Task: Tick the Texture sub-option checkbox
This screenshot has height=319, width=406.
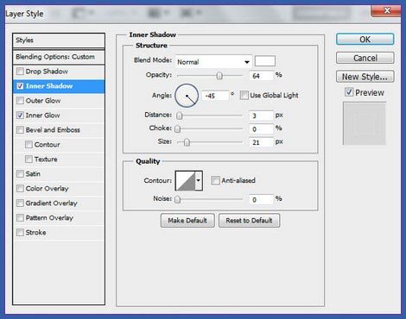Action: 29,159
